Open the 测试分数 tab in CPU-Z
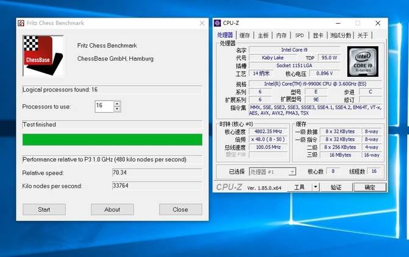This screenshot has width=409, height=257. pos(341,35)
